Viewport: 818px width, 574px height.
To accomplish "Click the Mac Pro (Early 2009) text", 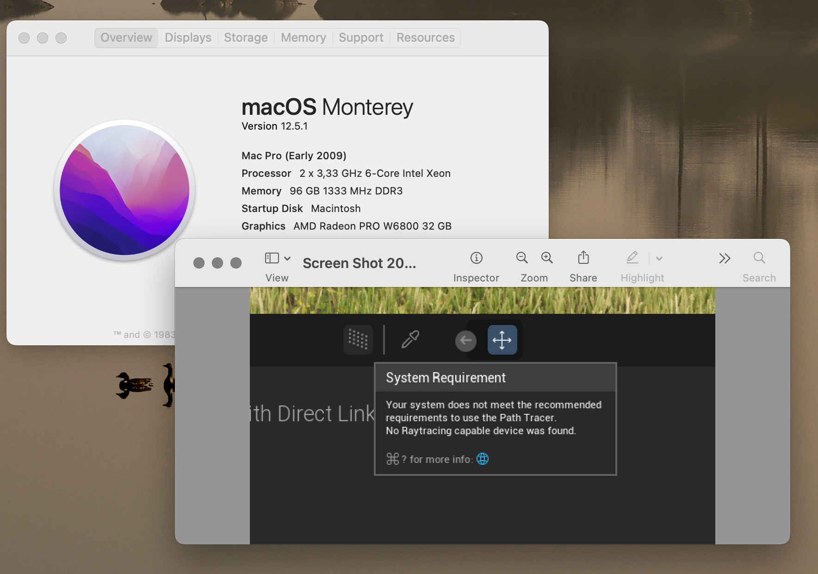I will pos(294,156).
